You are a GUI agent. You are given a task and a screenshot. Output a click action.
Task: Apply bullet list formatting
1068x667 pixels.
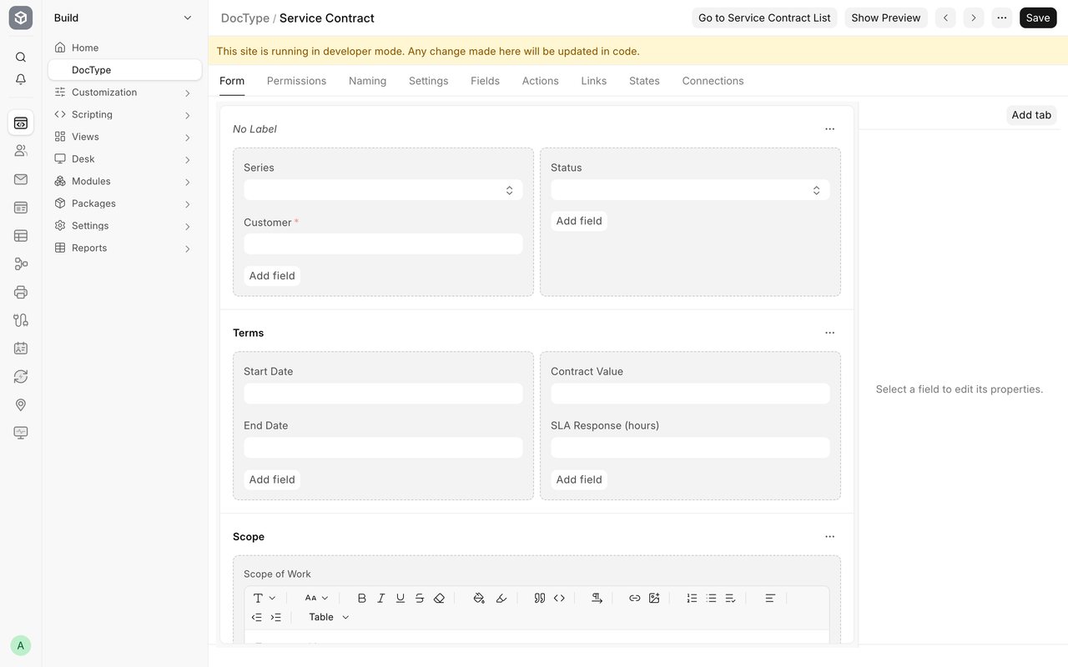711,598
